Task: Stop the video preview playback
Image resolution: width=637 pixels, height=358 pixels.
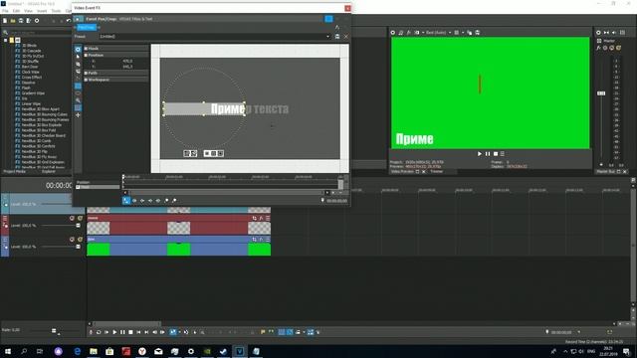Action: (x=496, y=154)
